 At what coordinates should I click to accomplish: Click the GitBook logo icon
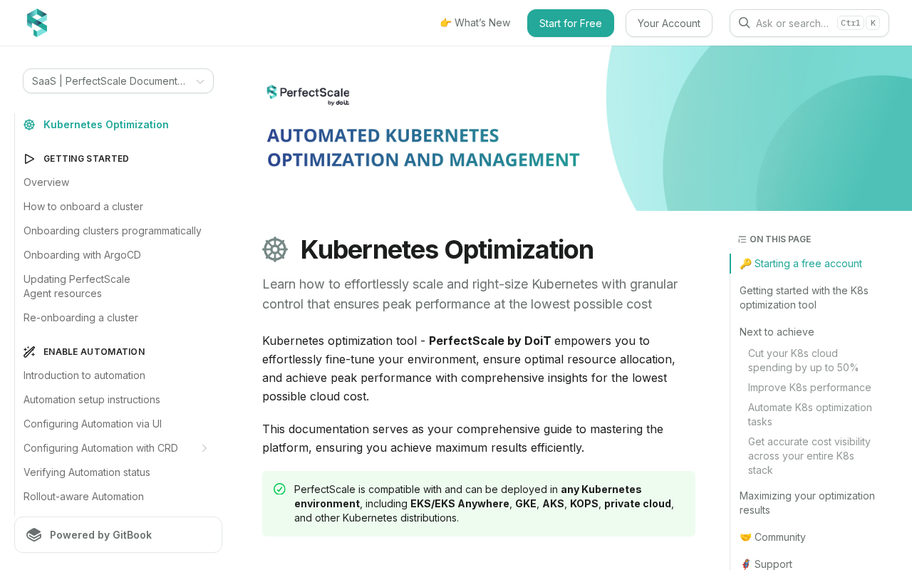34,535
